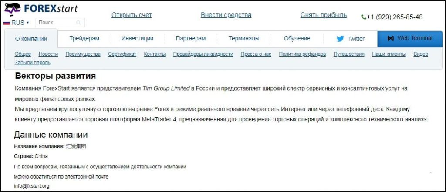Screen dimensions: 446x192
Task: Open the Новости submenu link
Action: click(x=48, y=54)
